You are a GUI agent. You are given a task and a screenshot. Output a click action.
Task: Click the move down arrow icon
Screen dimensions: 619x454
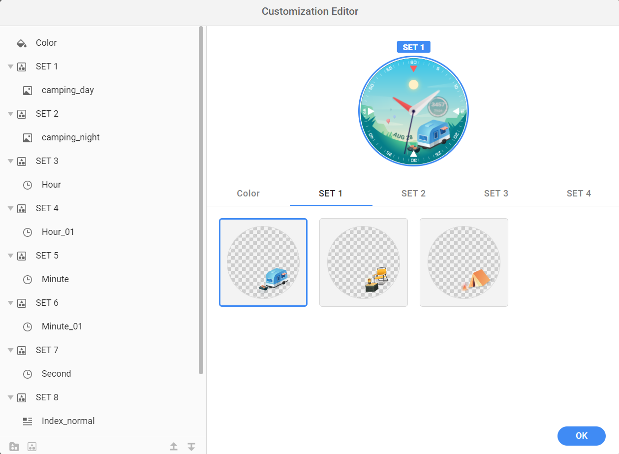pos(191,447)
